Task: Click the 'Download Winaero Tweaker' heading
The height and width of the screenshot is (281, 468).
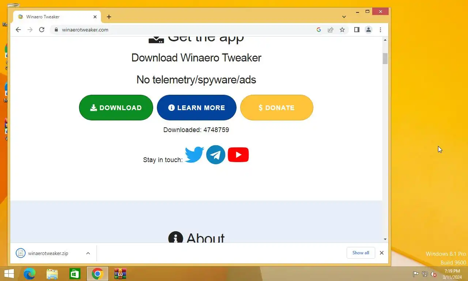Action: [196, 58]
